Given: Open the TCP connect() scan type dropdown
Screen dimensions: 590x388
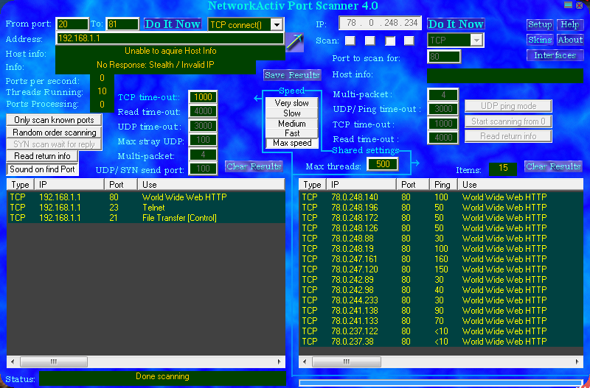Looking at the screenshot, I should click(277, 25).
